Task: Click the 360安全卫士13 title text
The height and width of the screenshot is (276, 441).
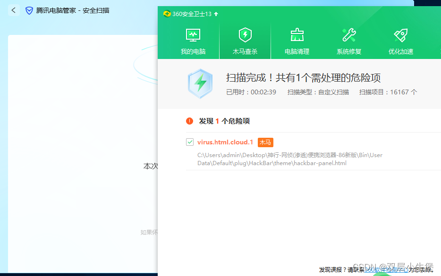Action: pos(192,14)
